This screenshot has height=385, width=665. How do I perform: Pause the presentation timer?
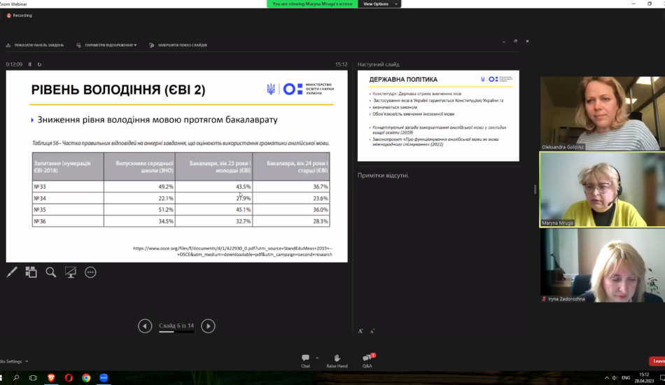click(x=30, y=64)
